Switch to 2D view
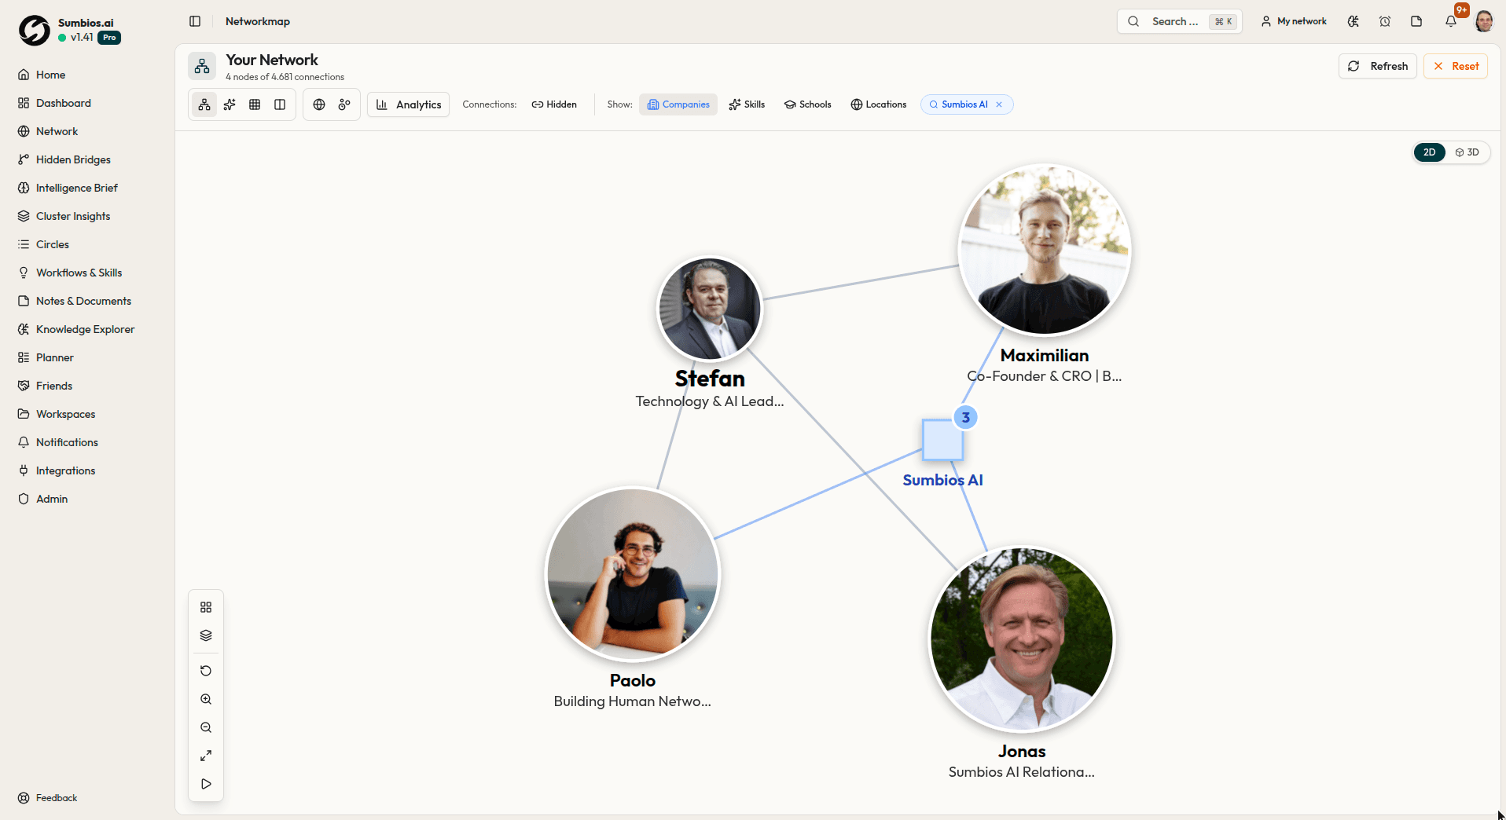 pos(1430,152)
